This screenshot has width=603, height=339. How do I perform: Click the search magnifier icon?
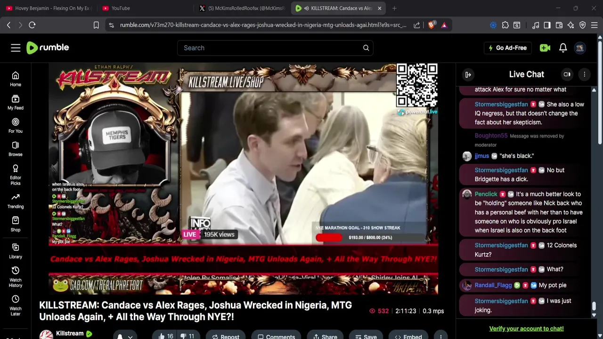pos(366,48)
